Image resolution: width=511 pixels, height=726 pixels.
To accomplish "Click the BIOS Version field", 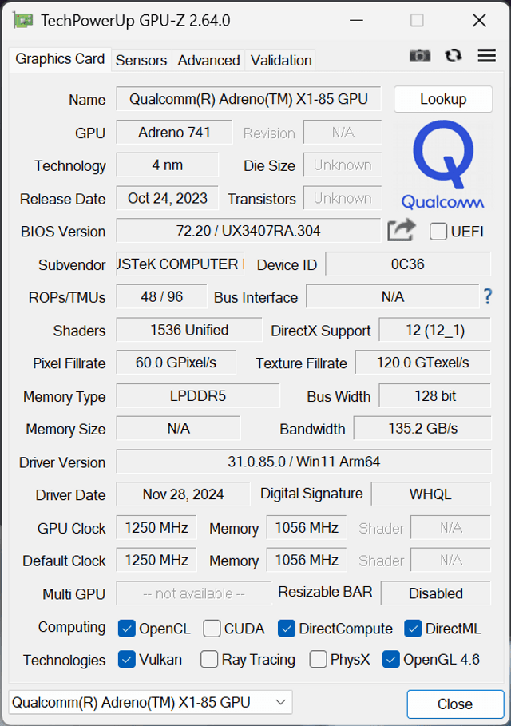I will point(248,231).
